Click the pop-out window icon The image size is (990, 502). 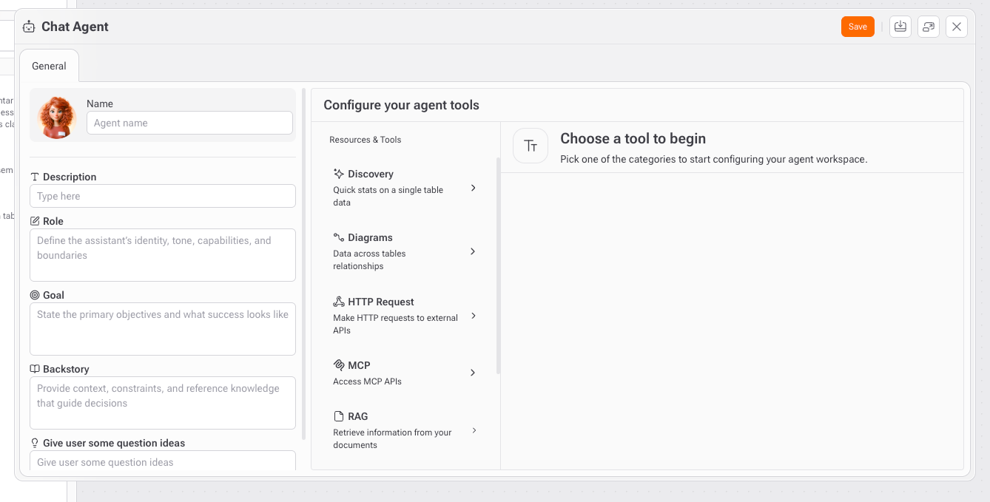[x=928, y=27]
